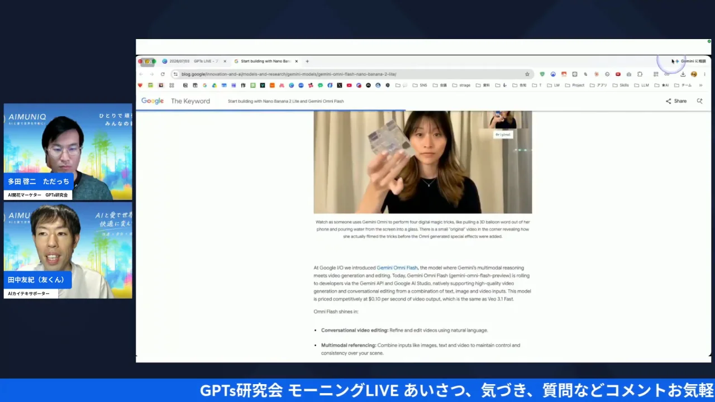The height and width of the screenshot is (402, 715).
Task: Expand the 資料 bookmark folder
Action: click(x=483, y=85)
